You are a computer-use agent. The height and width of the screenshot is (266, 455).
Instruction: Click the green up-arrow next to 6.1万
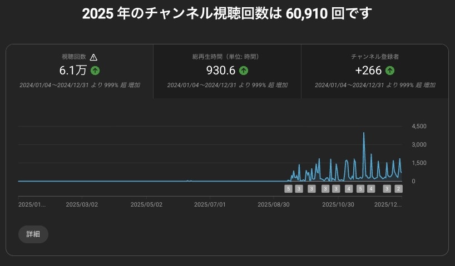pos(95,71)
